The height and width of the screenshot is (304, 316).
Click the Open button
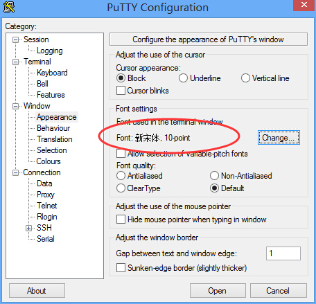[218, 291]
